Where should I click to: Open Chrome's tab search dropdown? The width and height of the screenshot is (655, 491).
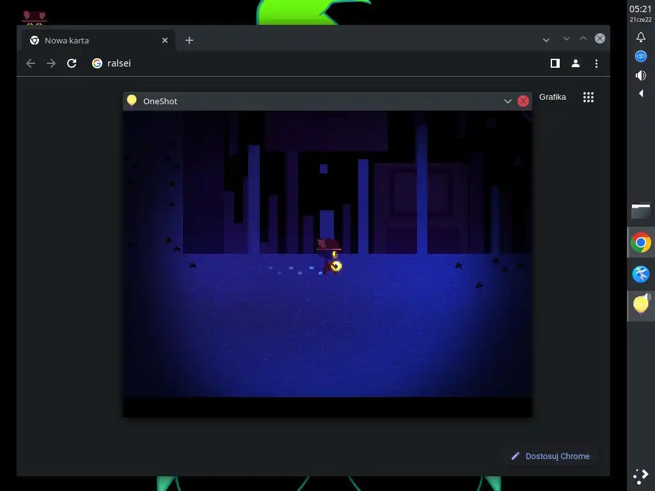(546, 40)
